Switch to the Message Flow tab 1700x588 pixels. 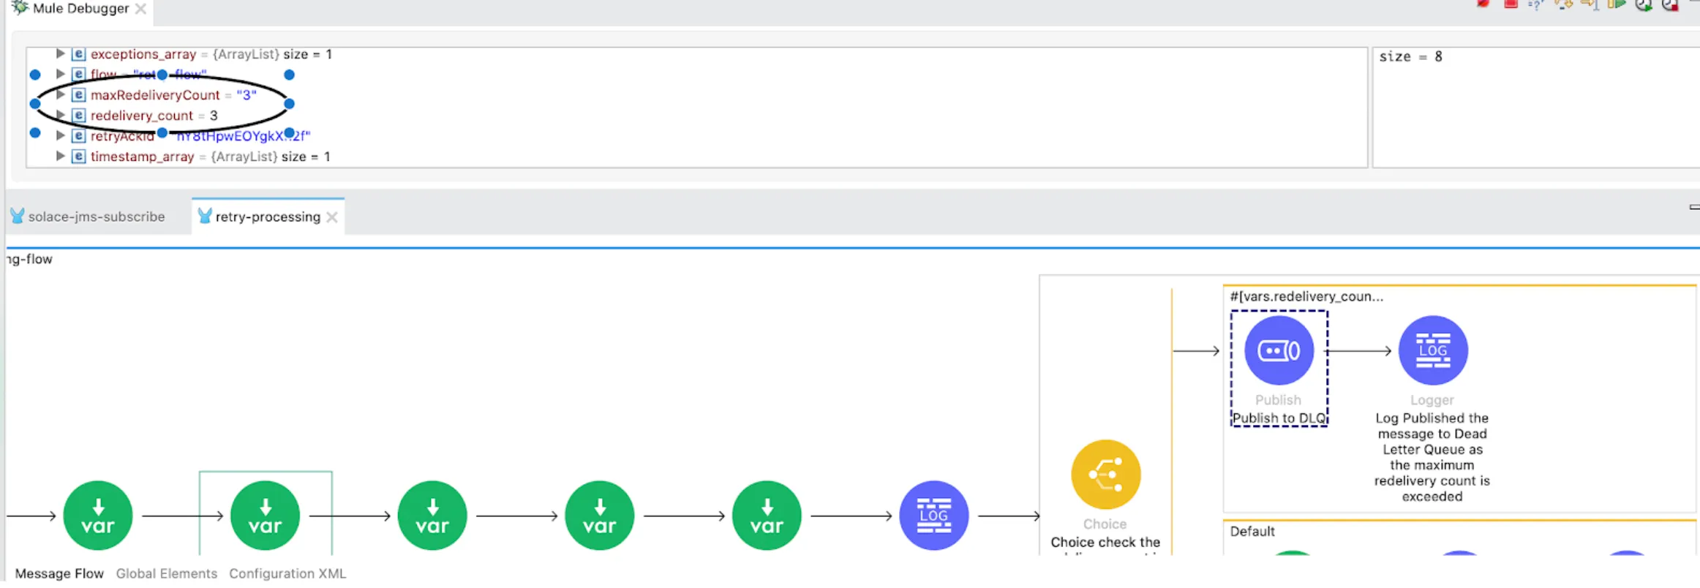tap(59, 573)
